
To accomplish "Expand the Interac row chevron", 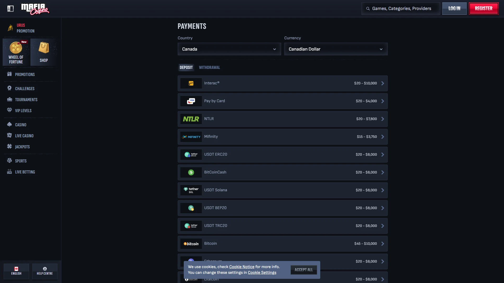I will (383, 83).
